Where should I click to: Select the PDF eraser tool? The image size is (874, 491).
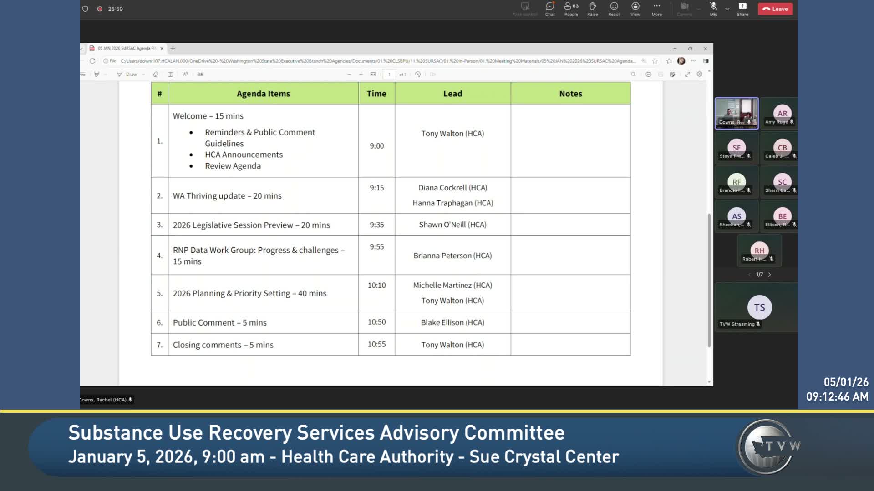click(155, 74)
